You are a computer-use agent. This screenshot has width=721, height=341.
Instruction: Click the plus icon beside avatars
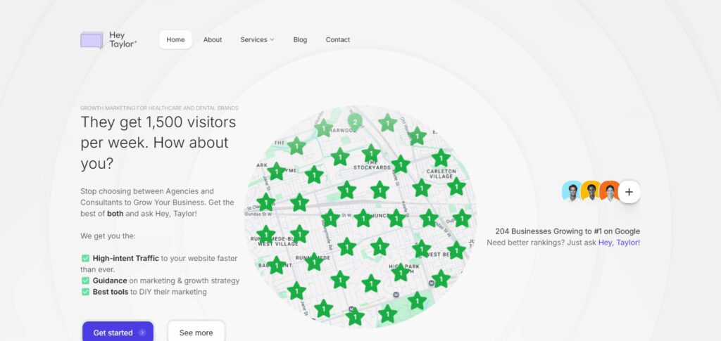pyautogui.click(x=629, y=192)
